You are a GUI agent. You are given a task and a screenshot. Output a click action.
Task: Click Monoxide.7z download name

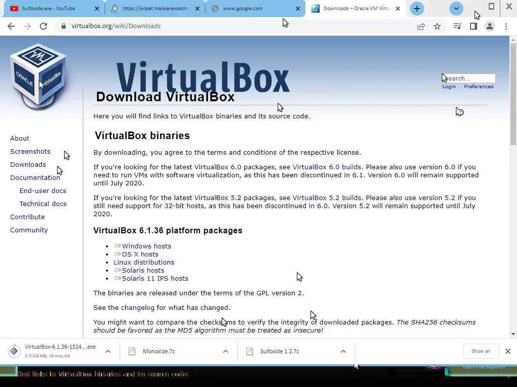tap(159, 351)
